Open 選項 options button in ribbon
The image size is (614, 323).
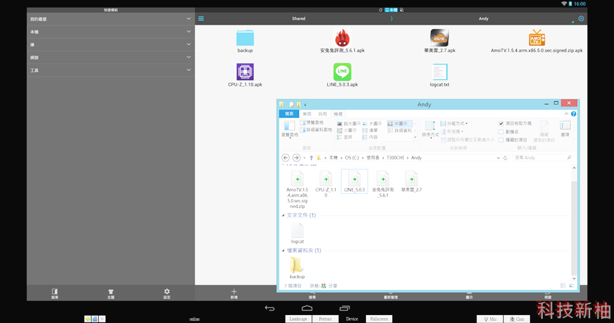pos(565,128)
